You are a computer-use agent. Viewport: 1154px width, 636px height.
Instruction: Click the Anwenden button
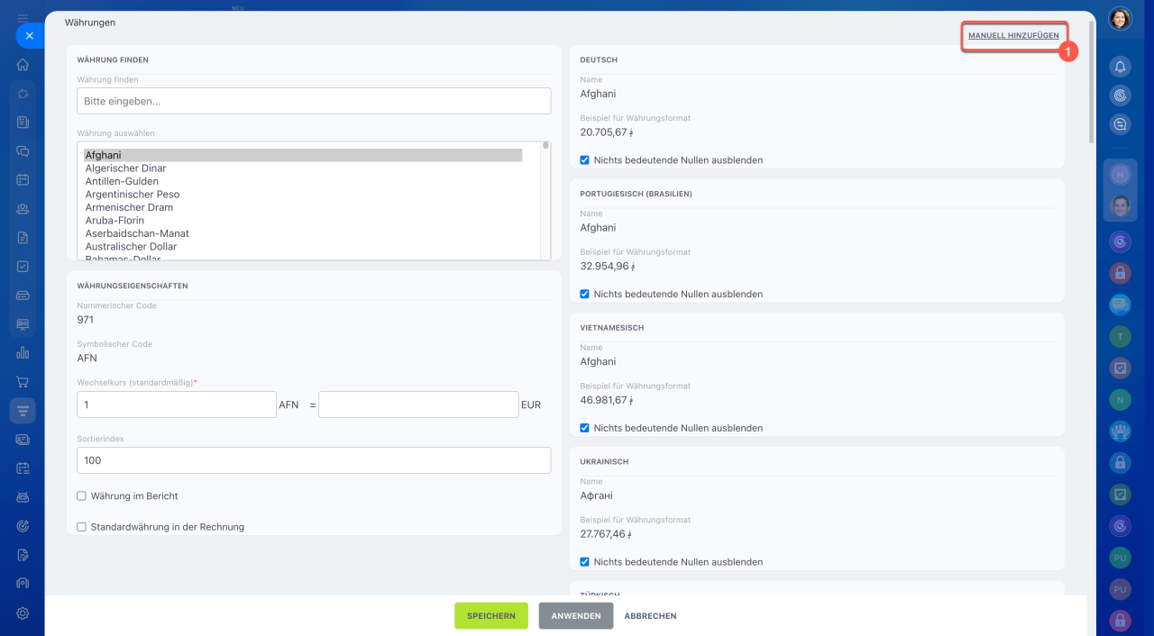click(x=576, y=616)
